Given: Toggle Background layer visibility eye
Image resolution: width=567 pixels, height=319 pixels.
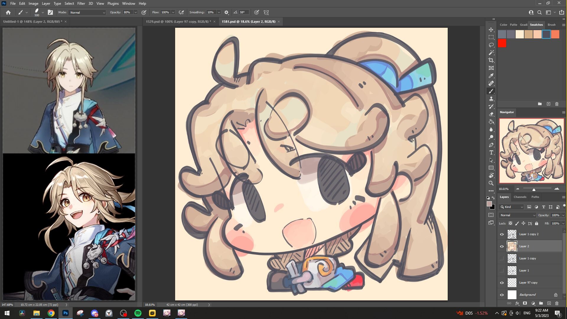Looking at the screenshot, I should click(x=502, y=295).
